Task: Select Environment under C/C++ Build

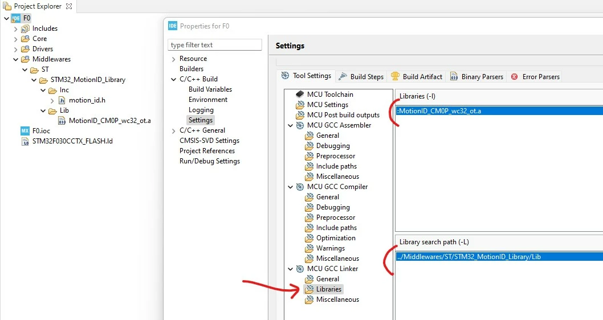Action: pos(208,100)
